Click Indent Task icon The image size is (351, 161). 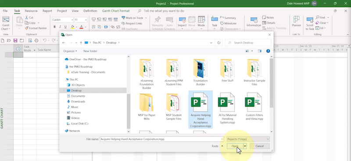click(99, 27)
